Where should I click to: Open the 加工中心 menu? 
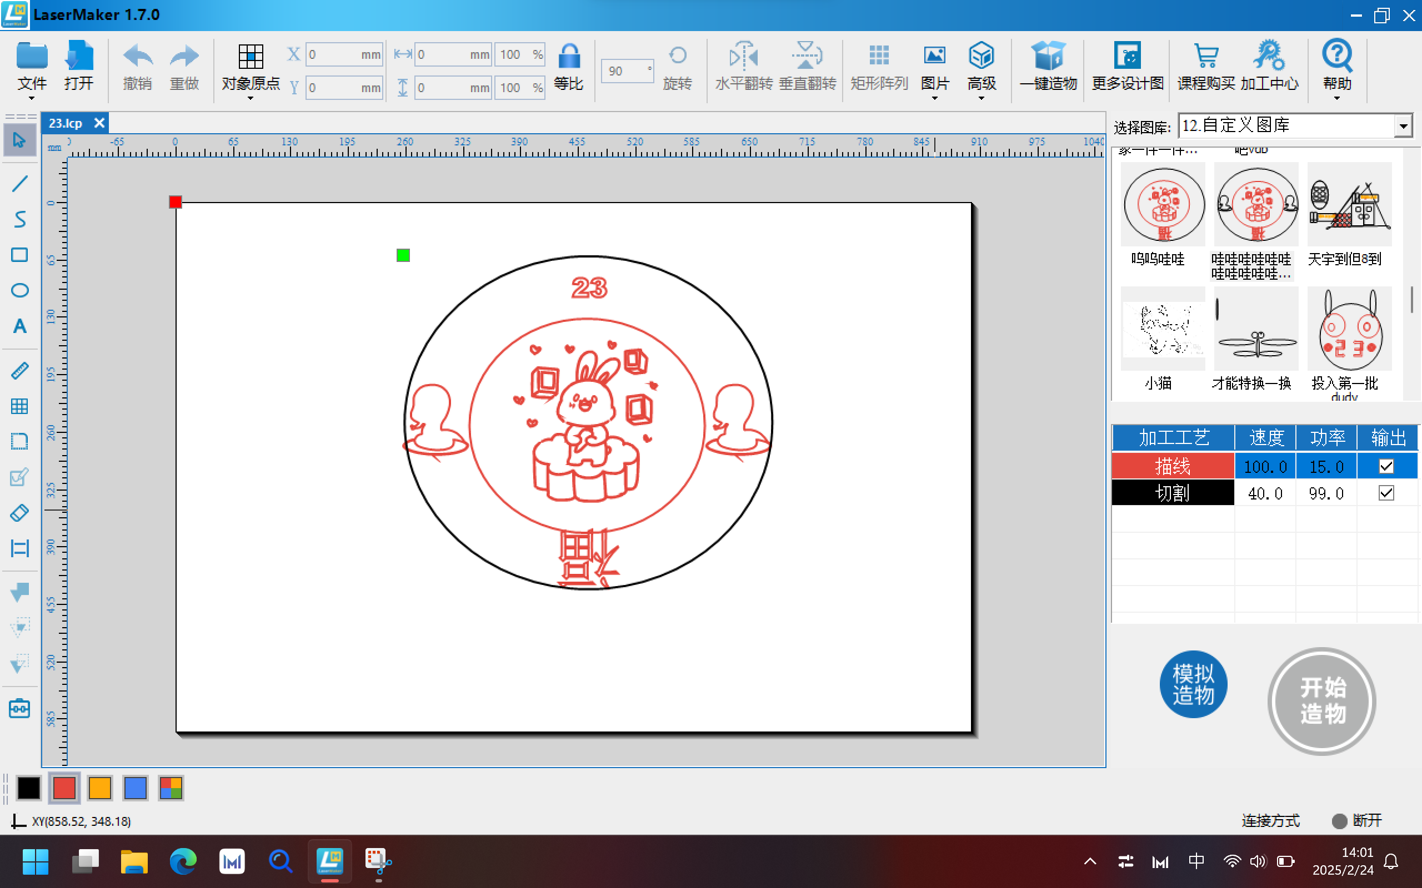coord(1269,66)
